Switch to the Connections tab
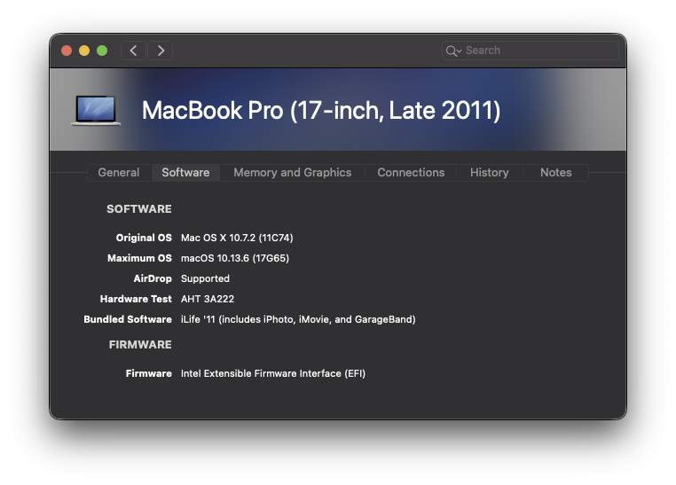This screenshot has width=676, height=485. pyautogui.click(x=411, y=173)
